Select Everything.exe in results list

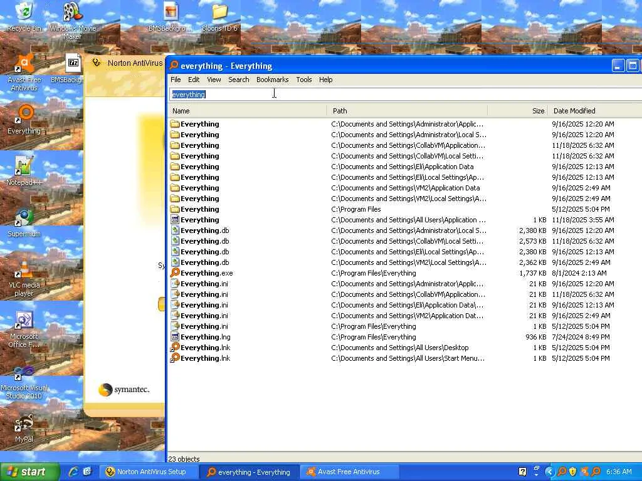(207, 273)
